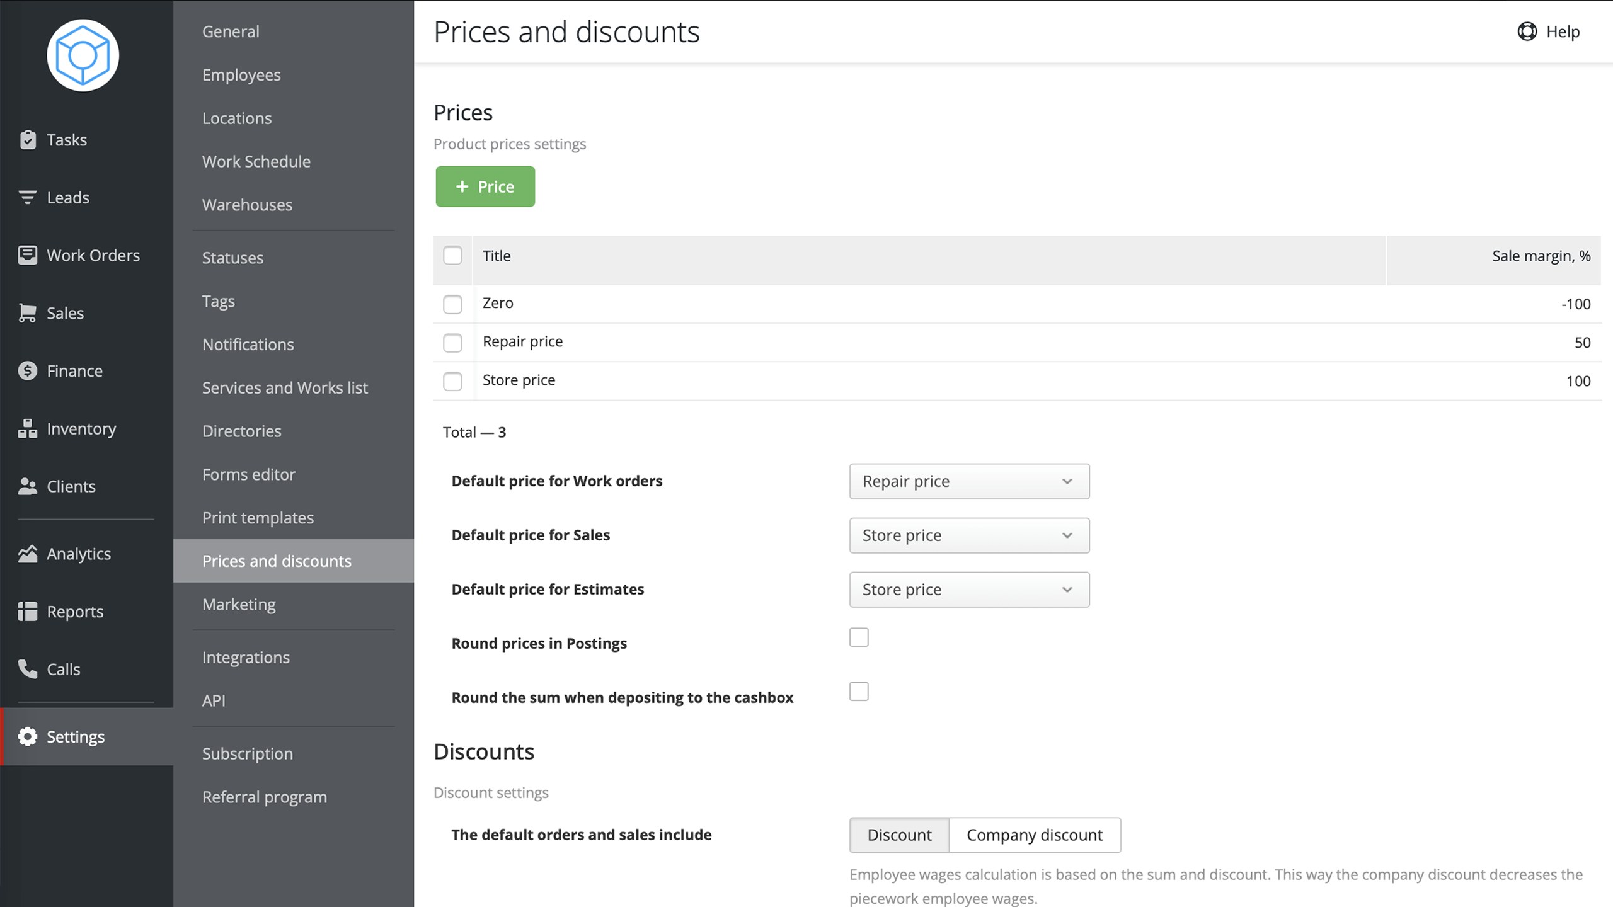Open Default price for Estimates dropdown
Viewport: 1613px width, 907px height.
[x=968, y=590]
